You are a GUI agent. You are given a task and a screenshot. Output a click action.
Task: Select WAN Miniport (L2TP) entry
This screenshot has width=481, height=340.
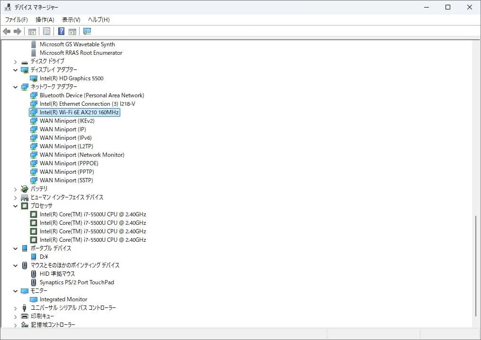pos(66,146)
